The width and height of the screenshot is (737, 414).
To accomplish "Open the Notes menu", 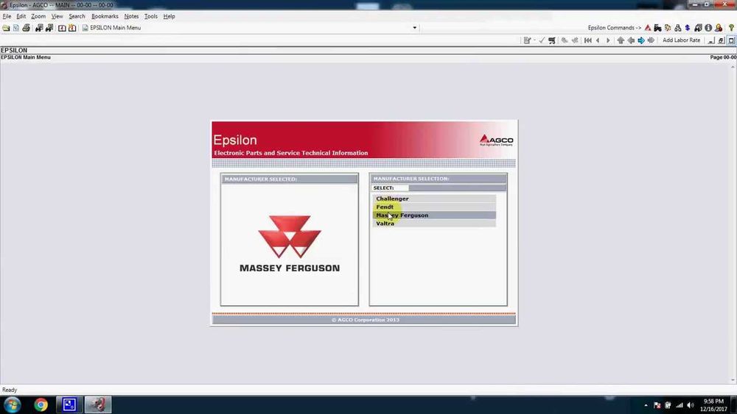I will click(x=132, y=16).
